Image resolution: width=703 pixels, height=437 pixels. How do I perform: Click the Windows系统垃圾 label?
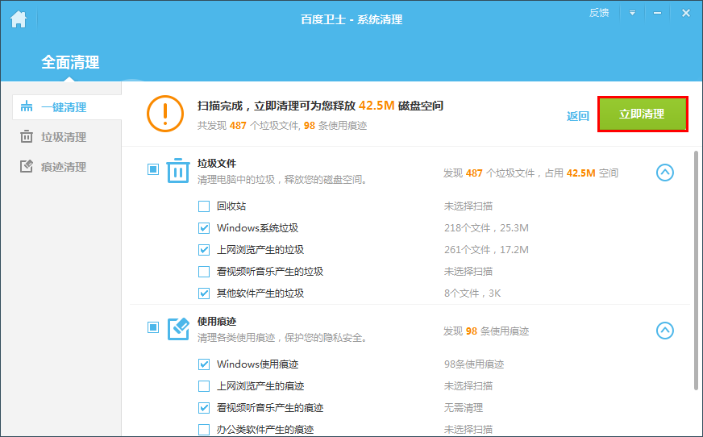tap(257, 228)
